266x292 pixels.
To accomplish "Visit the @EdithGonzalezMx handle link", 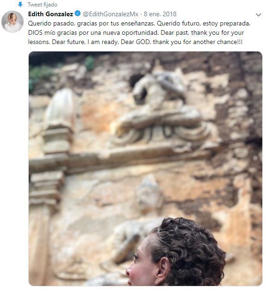I will (x=111, y=14).
